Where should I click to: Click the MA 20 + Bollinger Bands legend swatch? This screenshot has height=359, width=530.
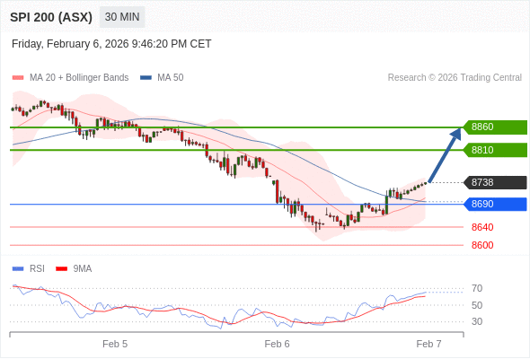click(x=18, y=78)
